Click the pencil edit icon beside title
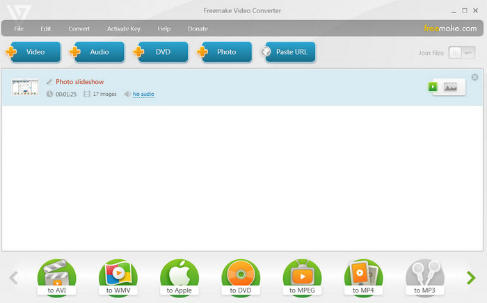Viewport: 487px width, 303px height. pos(49,82)
